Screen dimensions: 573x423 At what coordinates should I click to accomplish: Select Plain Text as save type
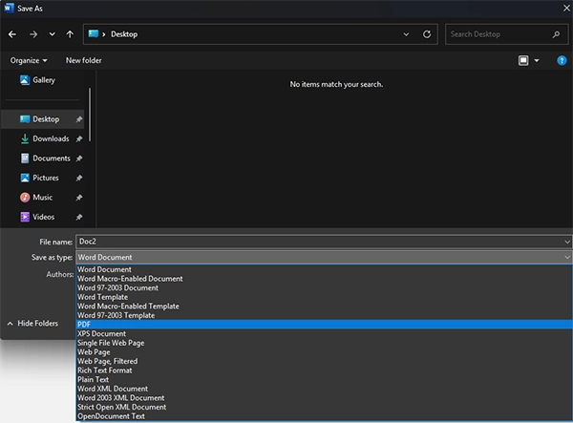tap(324, 379)
